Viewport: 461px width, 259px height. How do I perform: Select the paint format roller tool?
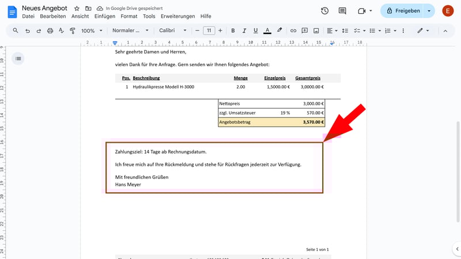click(x=72, y=31)
